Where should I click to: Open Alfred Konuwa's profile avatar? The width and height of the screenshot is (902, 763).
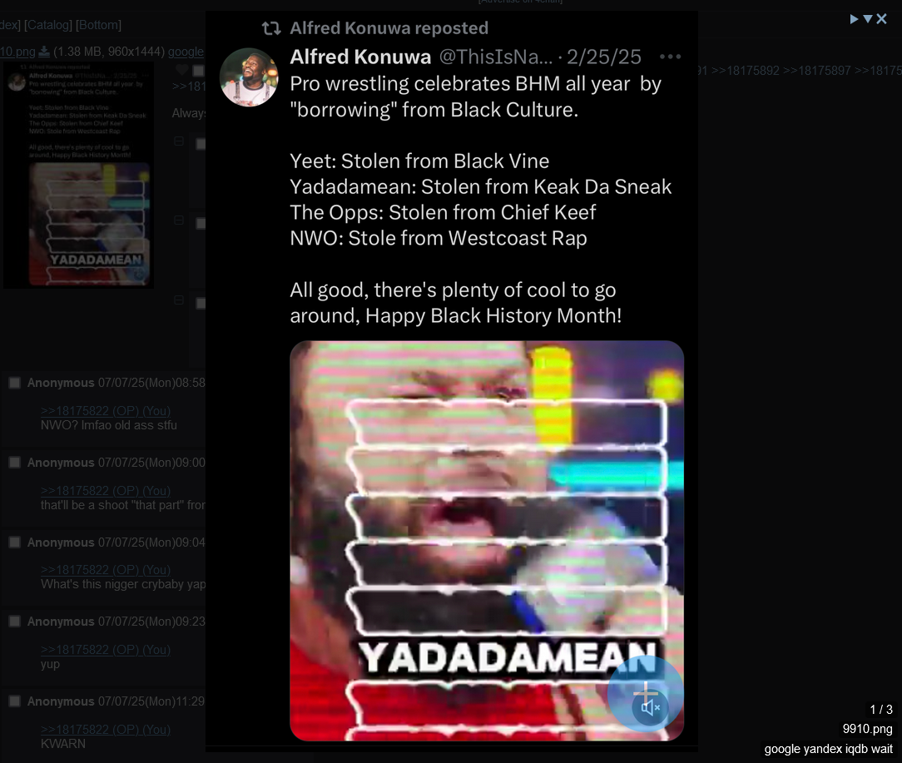(249, 77)
